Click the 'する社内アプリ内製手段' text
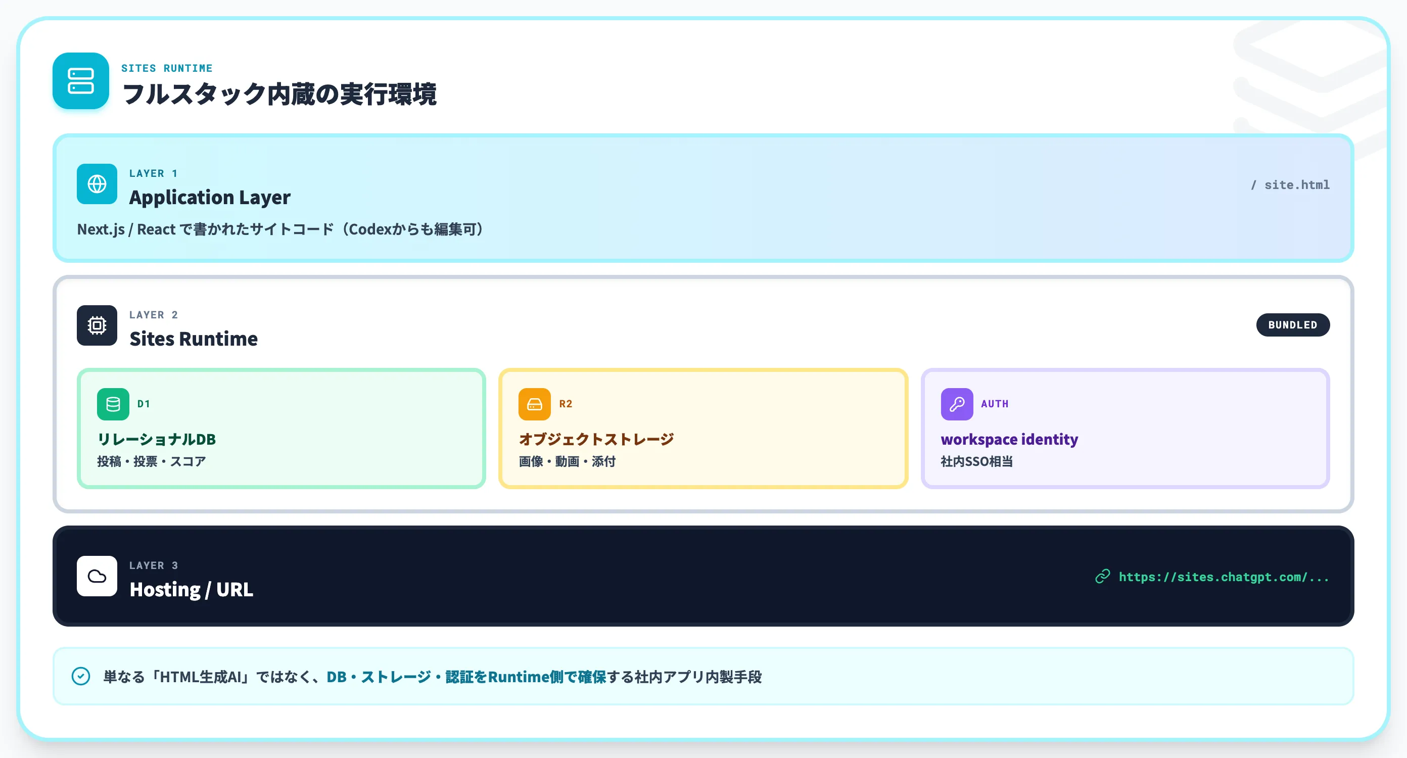The width and height of the screenshot is (1407, 758). (684, 677)
